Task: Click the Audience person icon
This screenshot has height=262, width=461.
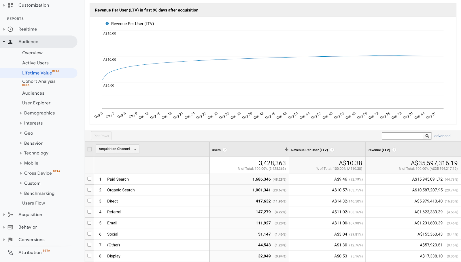Action: coord(10,41)
